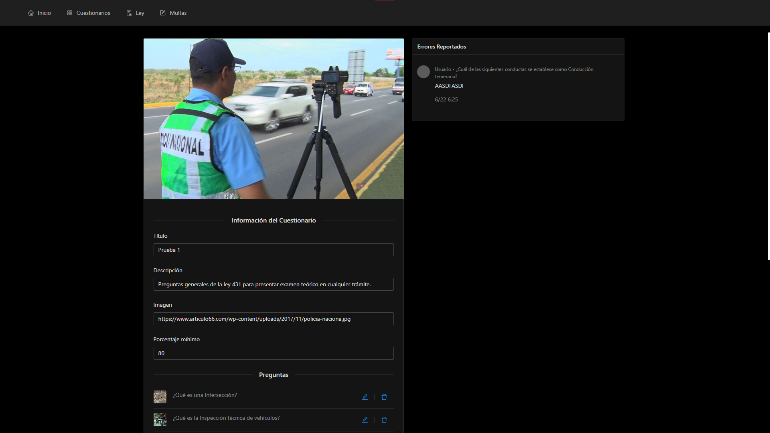Viewport: 770px width, 433px height.
Task: Click the edit-note icon beside Multas
Action: coord(163,13)
